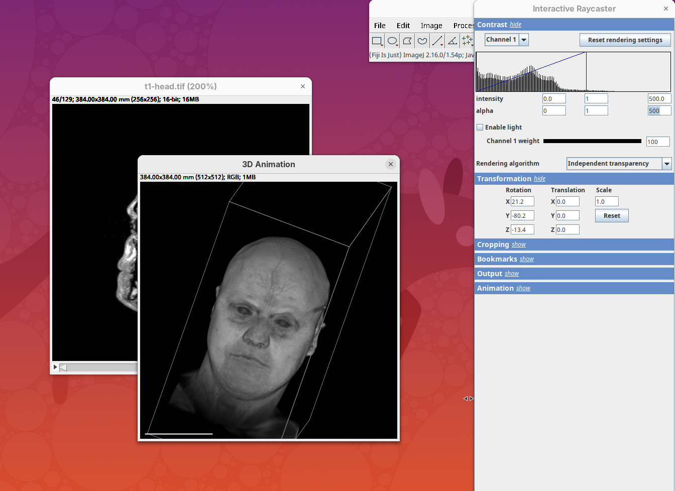Enable the light checkbox
This screenshot has height=491, width=675.
480,128
